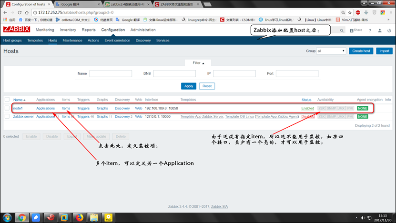Open user profile icon
396x223 pixels.
coord(380,30)
